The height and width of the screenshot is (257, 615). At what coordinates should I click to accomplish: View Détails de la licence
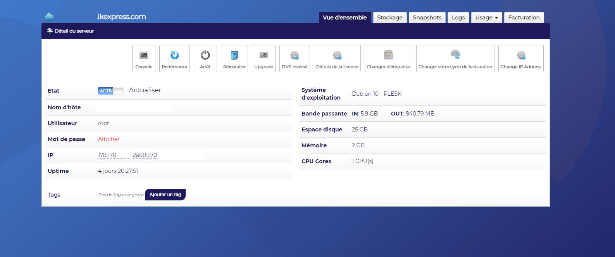[337, 59]
